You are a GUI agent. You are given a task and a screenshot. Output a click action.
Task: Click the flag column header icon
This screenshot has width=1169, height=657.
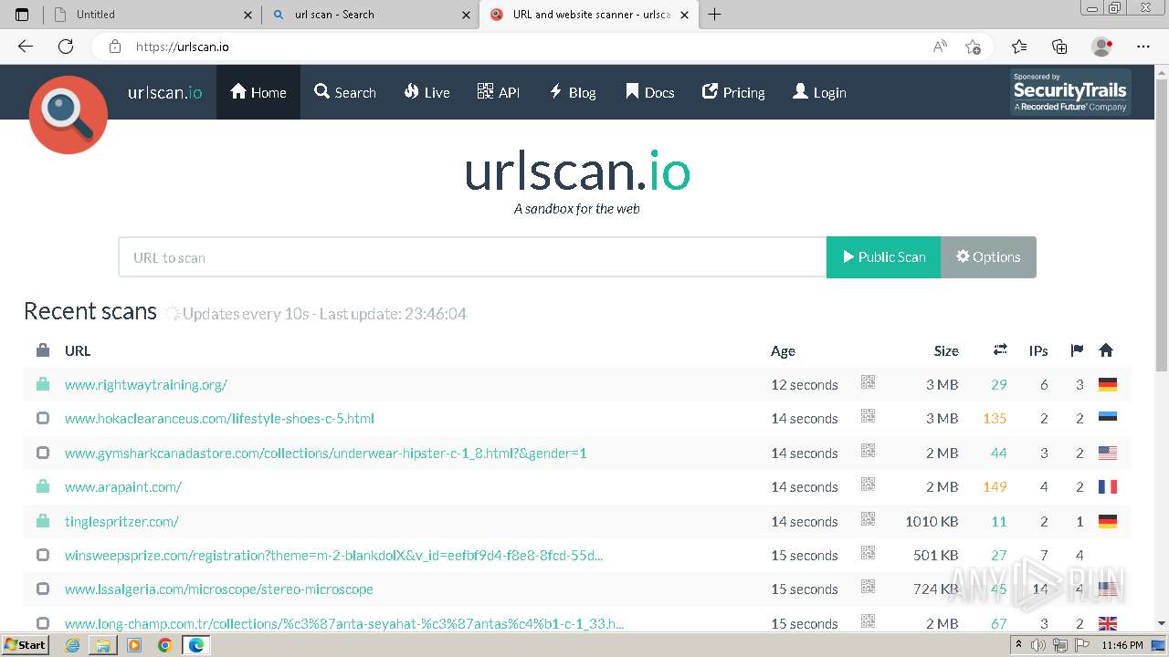1077,349
